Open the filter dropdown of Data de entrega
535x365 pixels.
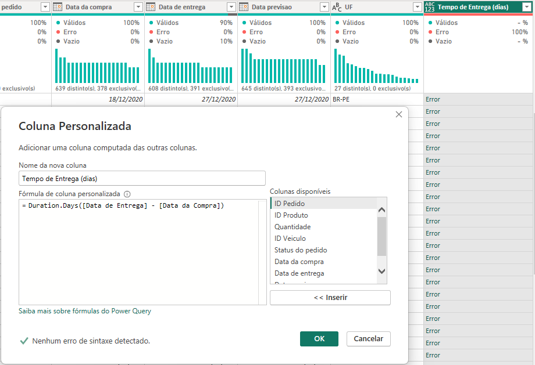[x=231, y=7]
